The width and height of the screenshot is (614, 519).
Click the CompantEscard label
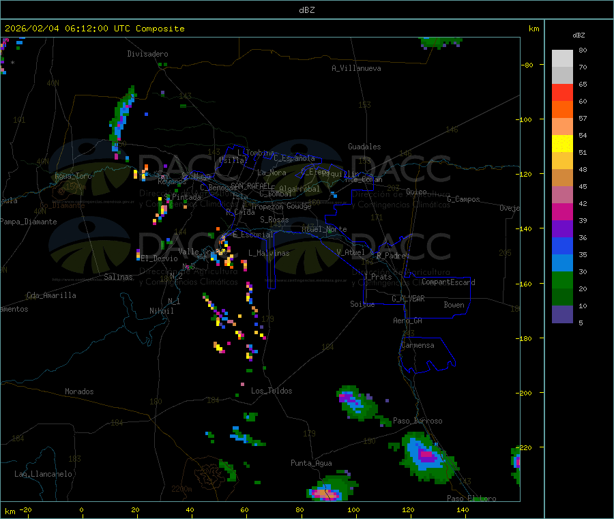click(448, 282)
